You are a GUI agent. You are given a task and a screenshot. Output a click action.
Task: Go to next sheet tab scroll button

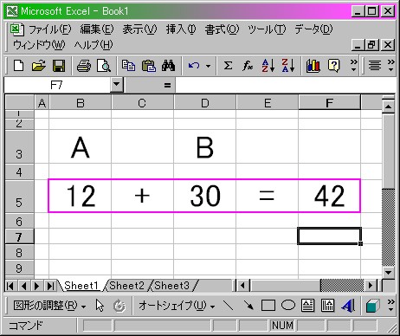point(36,286)
